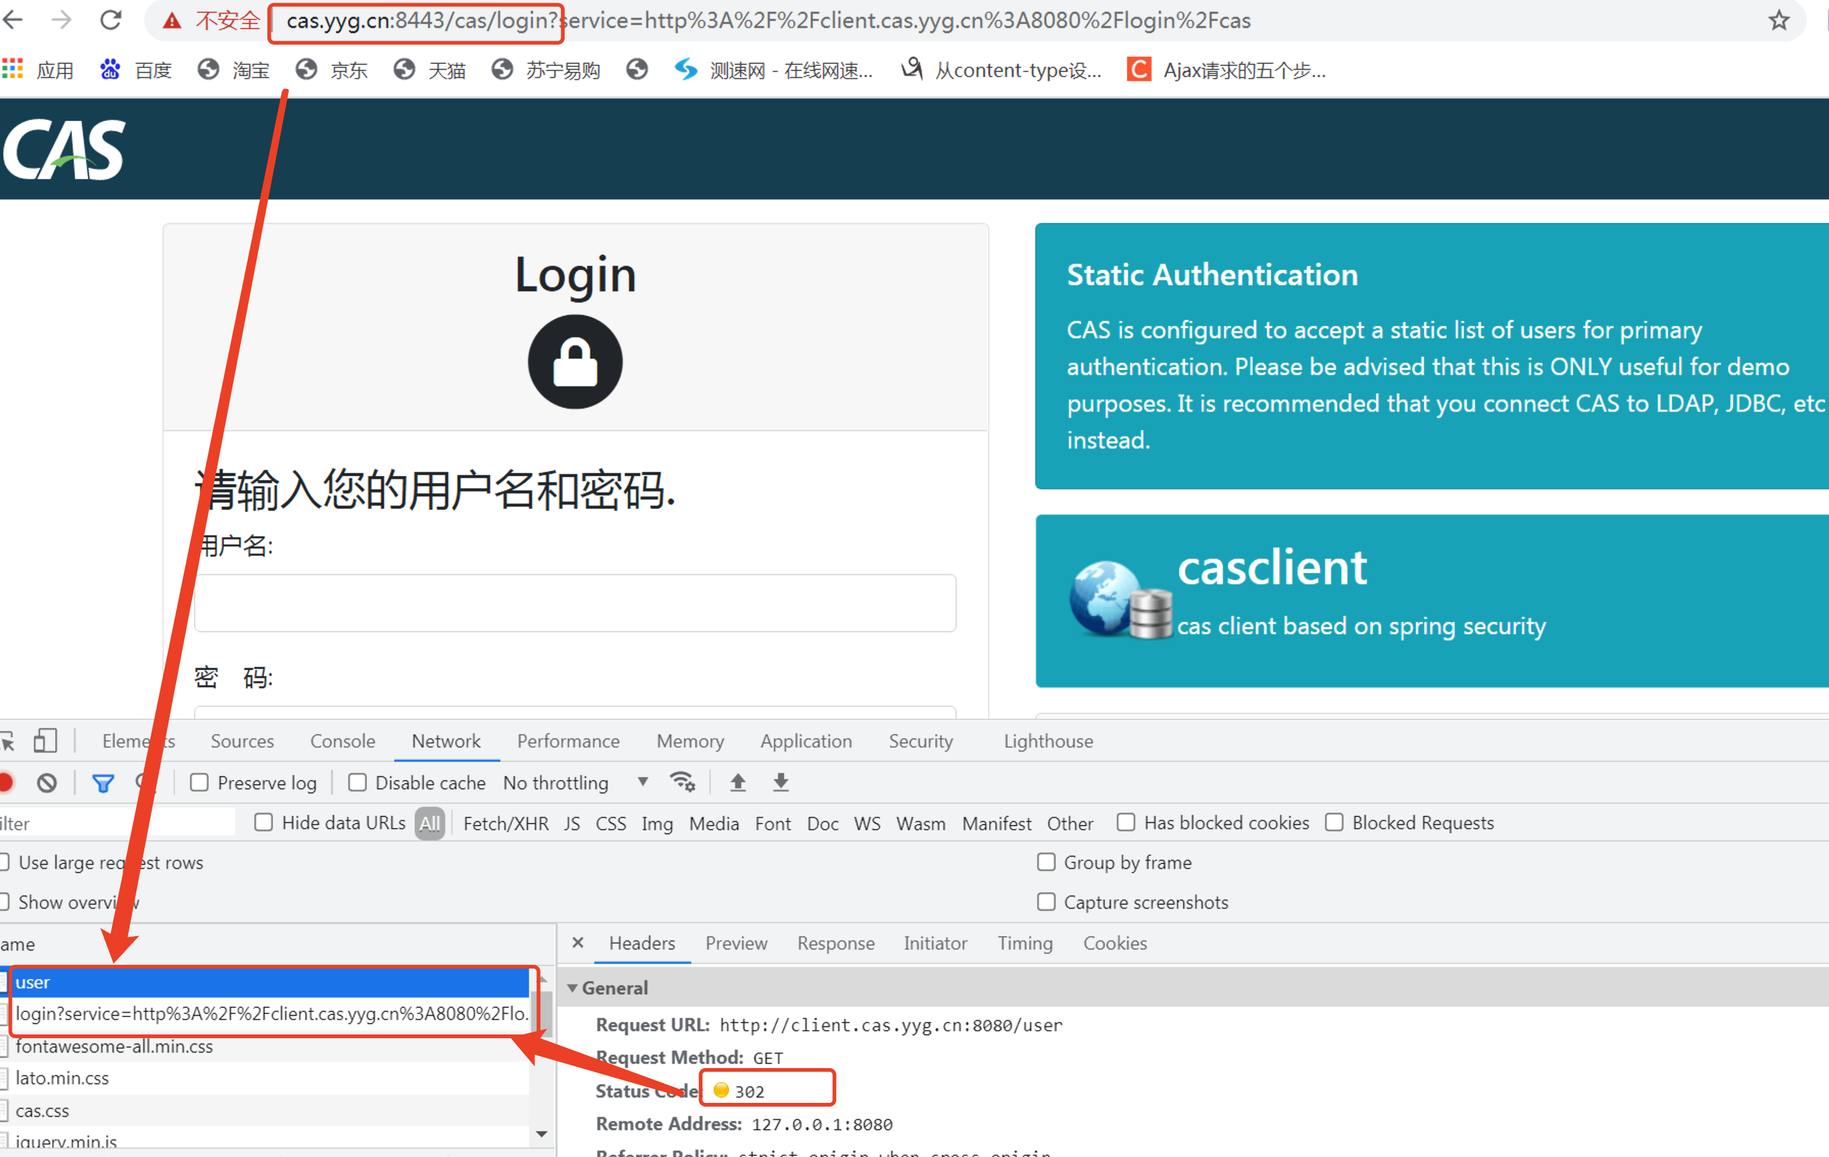This screenshot has width=1829, height=1157.
Task: Check Has blocked cookies
Action: (1125, 822)
